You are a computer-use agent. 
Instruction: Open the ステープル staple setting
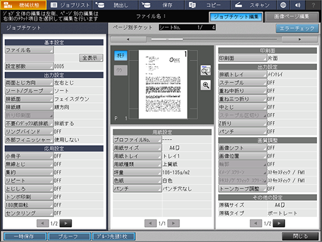pos(243,82)
